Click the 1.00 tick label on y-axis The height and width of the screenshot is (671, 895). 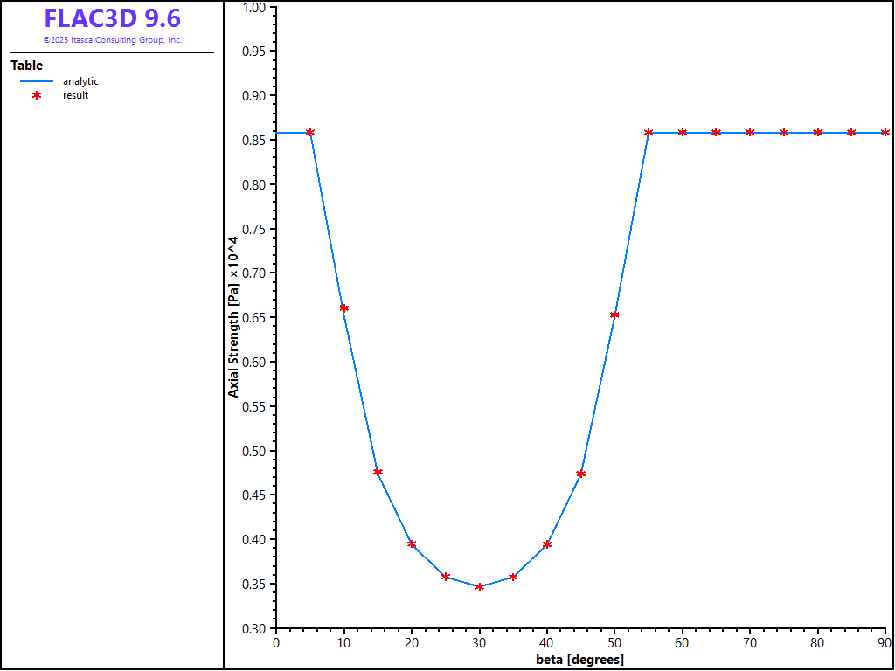[x=253, y=8]
